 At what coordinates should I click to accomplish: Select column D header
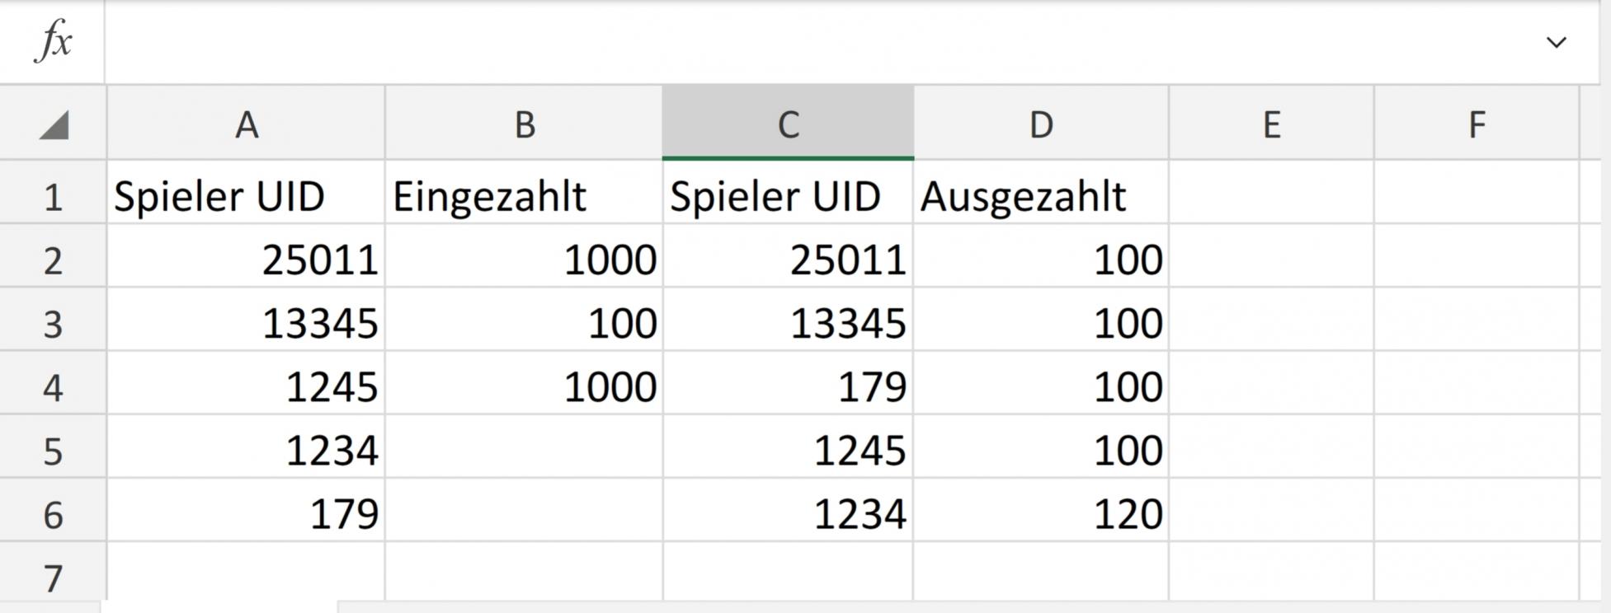tap(1041, 124)
